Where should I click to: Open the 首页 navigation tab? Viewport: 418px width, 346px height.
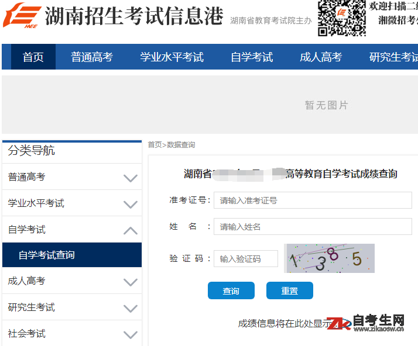coord(33,57)
